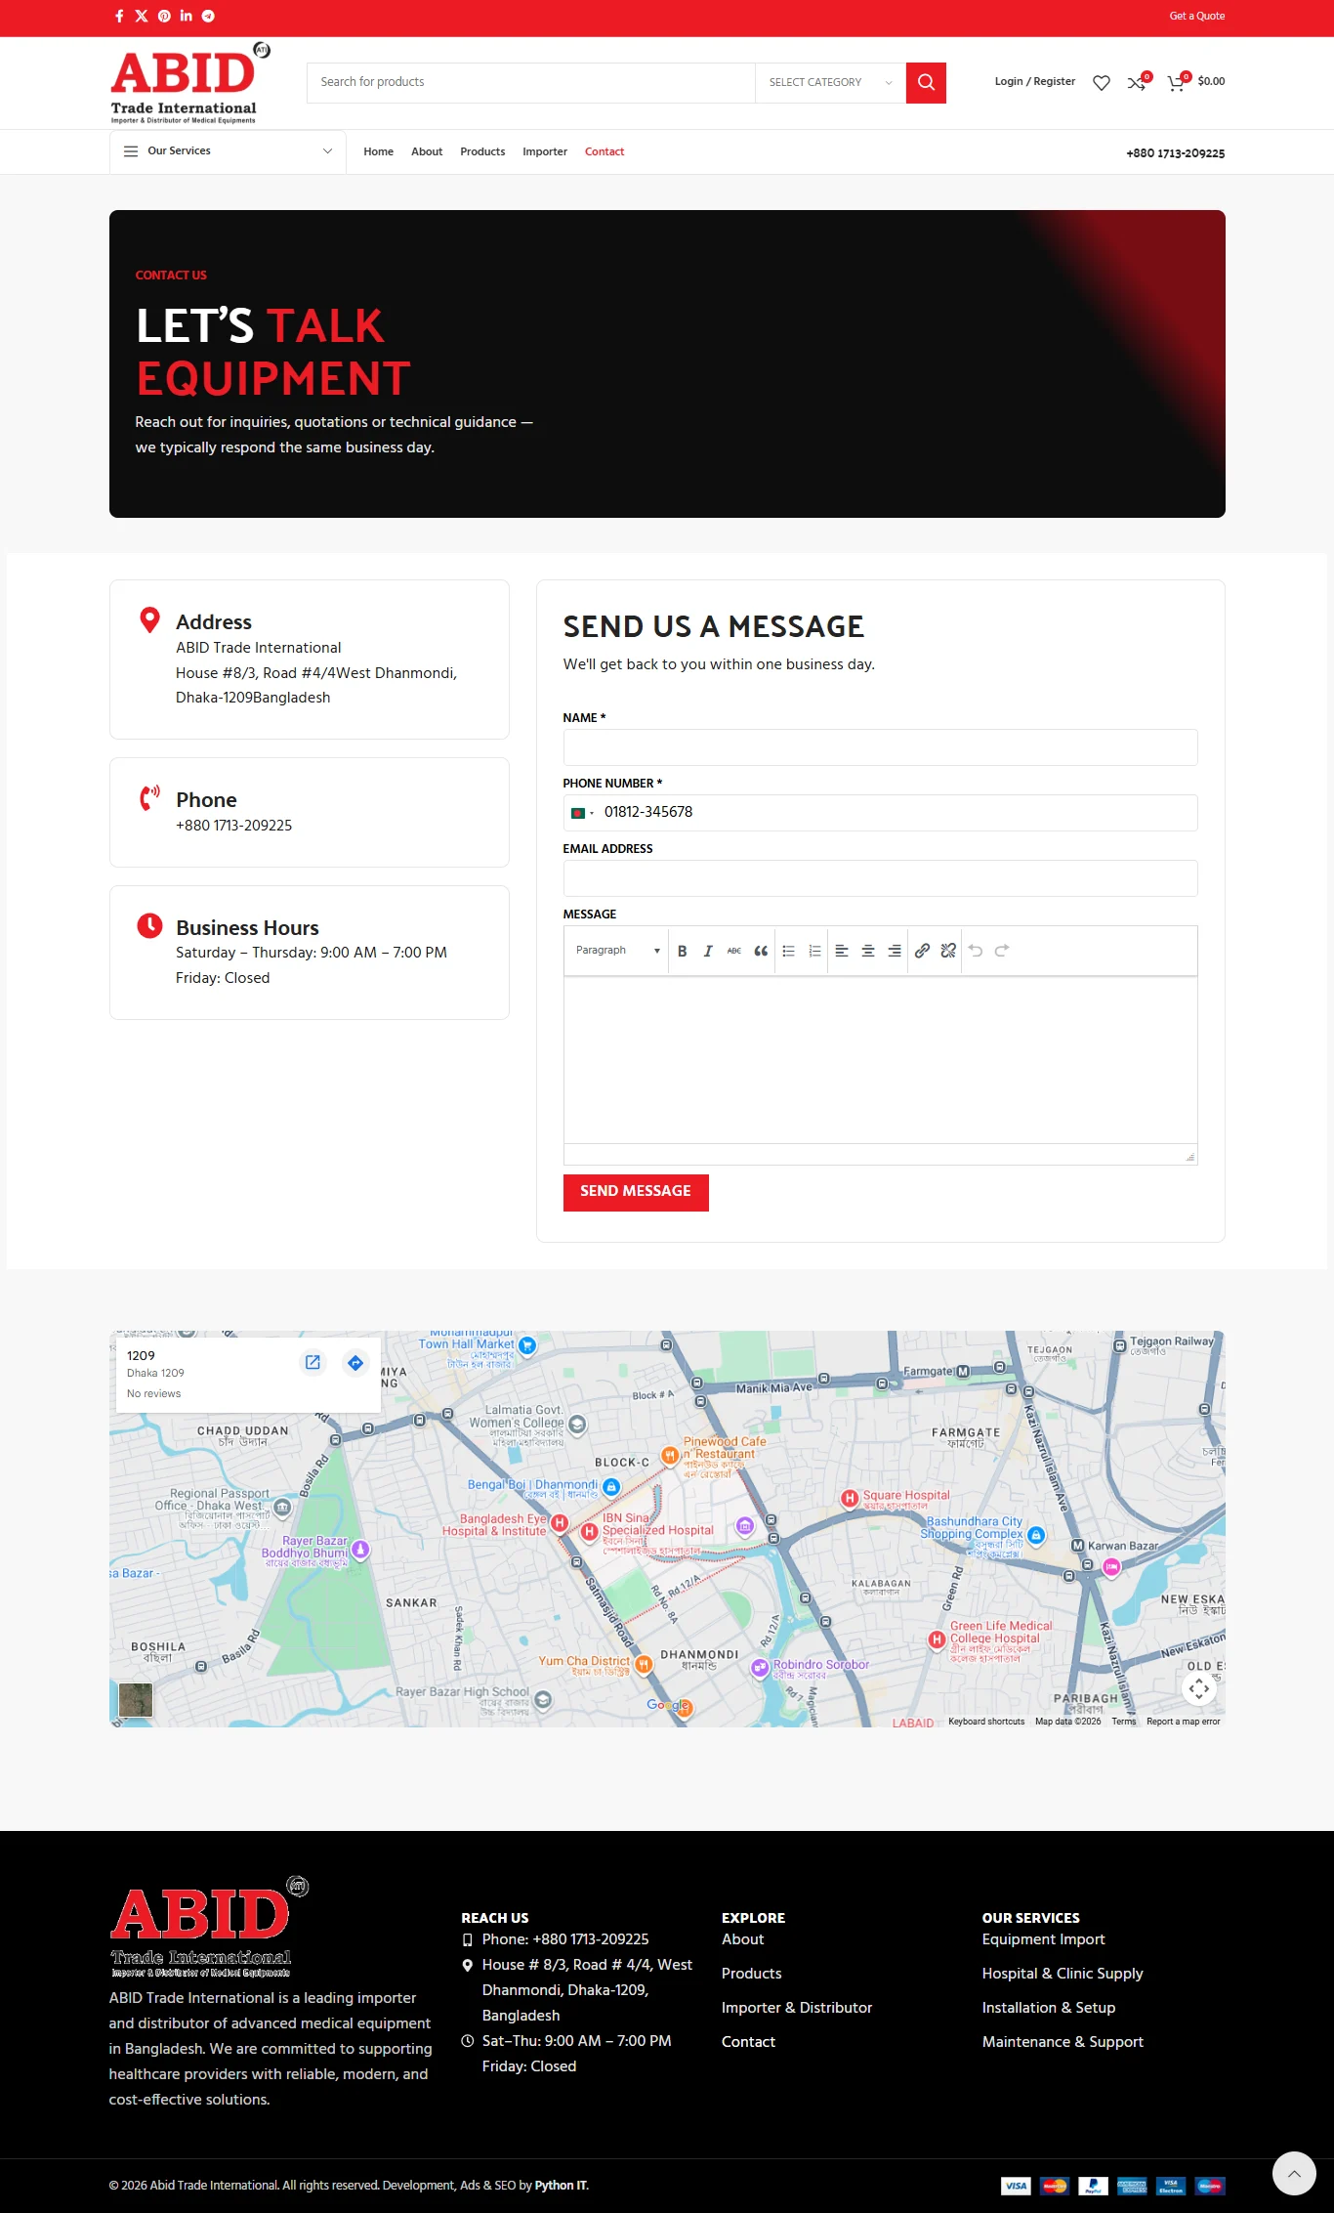
Task: Insert a blockquote in the message
Action: 761,951
